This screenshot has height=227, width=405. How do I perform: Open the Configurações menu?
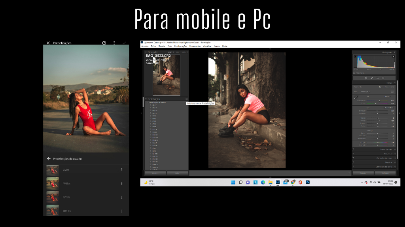pyautogui.click(x=180, y=46)
